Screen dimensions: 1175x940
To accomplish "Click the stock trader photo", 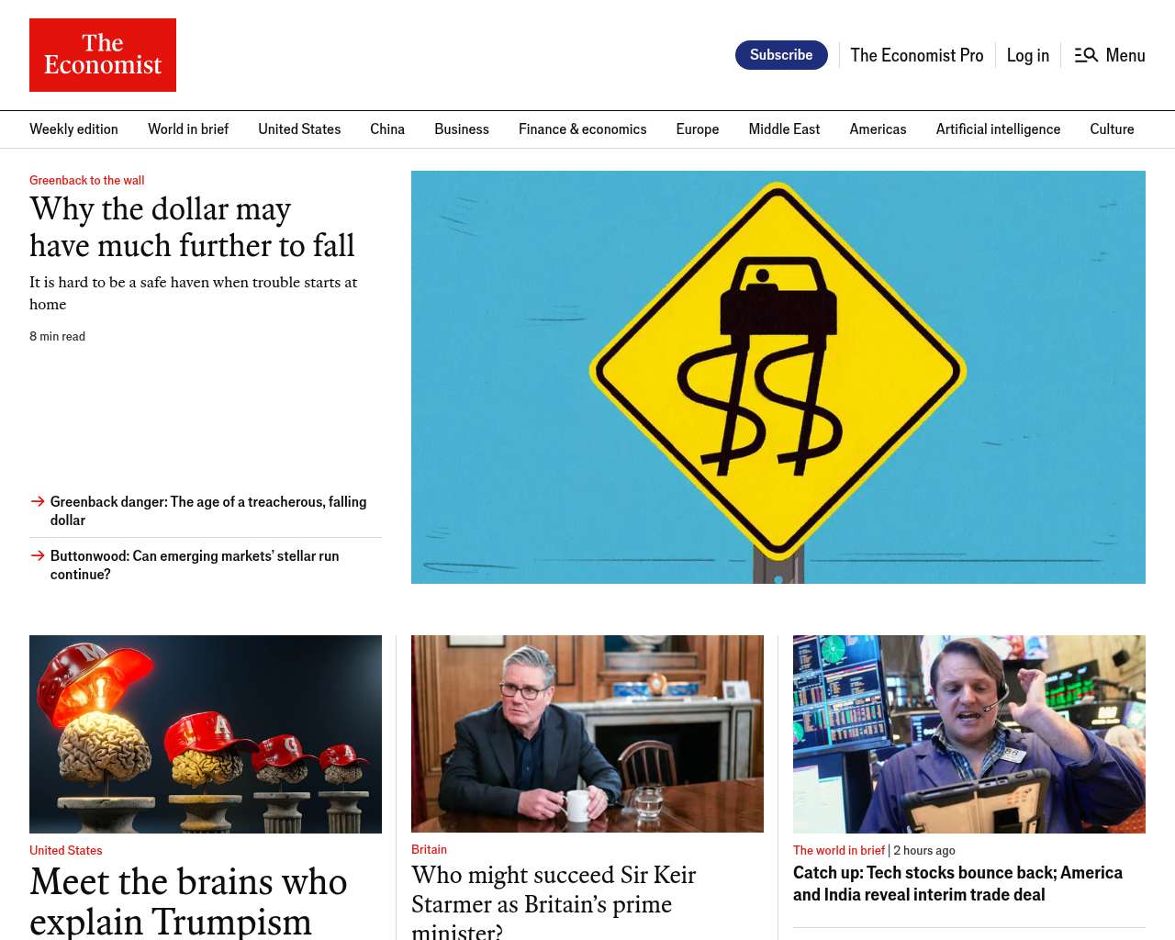I will 969,734.
